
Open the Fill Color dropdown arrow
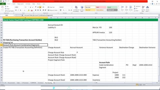30,10
